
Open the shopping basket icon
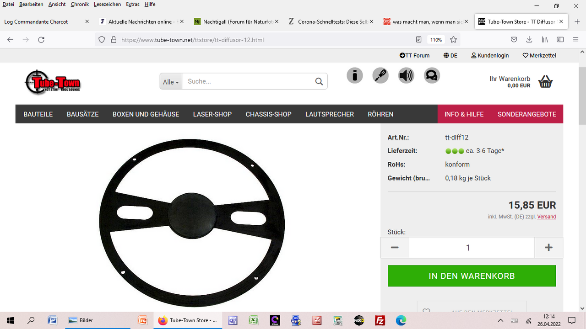click(x=545, y=82)
